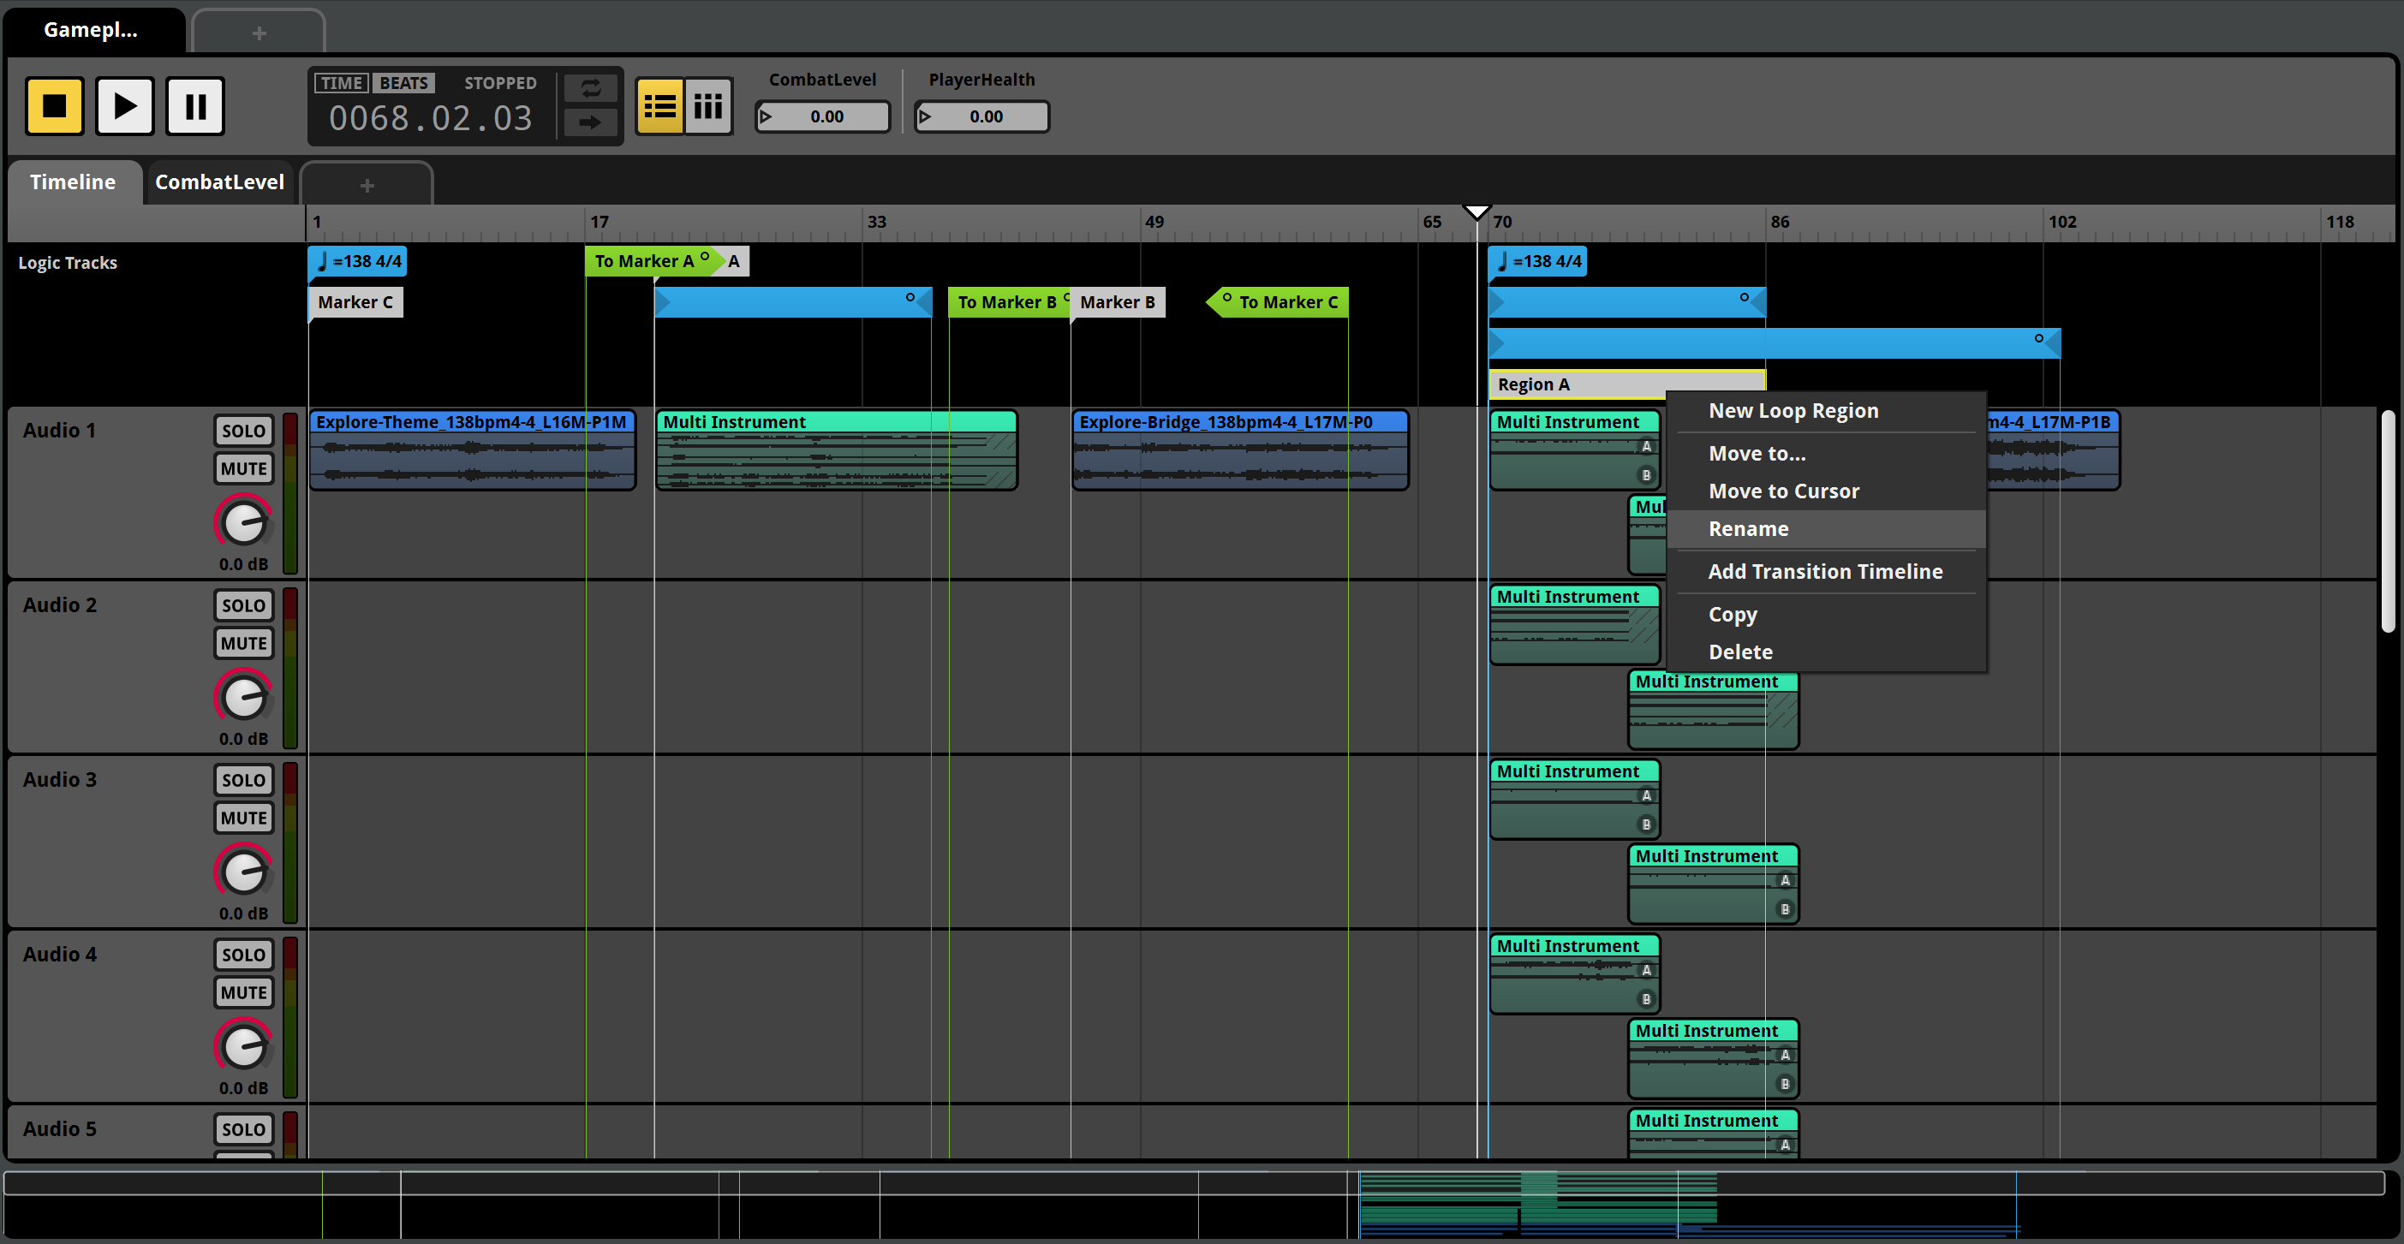Choose Add Transition Timeline menu entry

point(1825,571)
